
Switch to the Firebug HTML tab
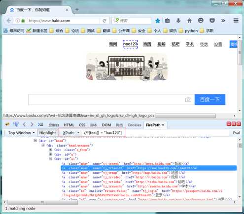(x=69, y=125)
